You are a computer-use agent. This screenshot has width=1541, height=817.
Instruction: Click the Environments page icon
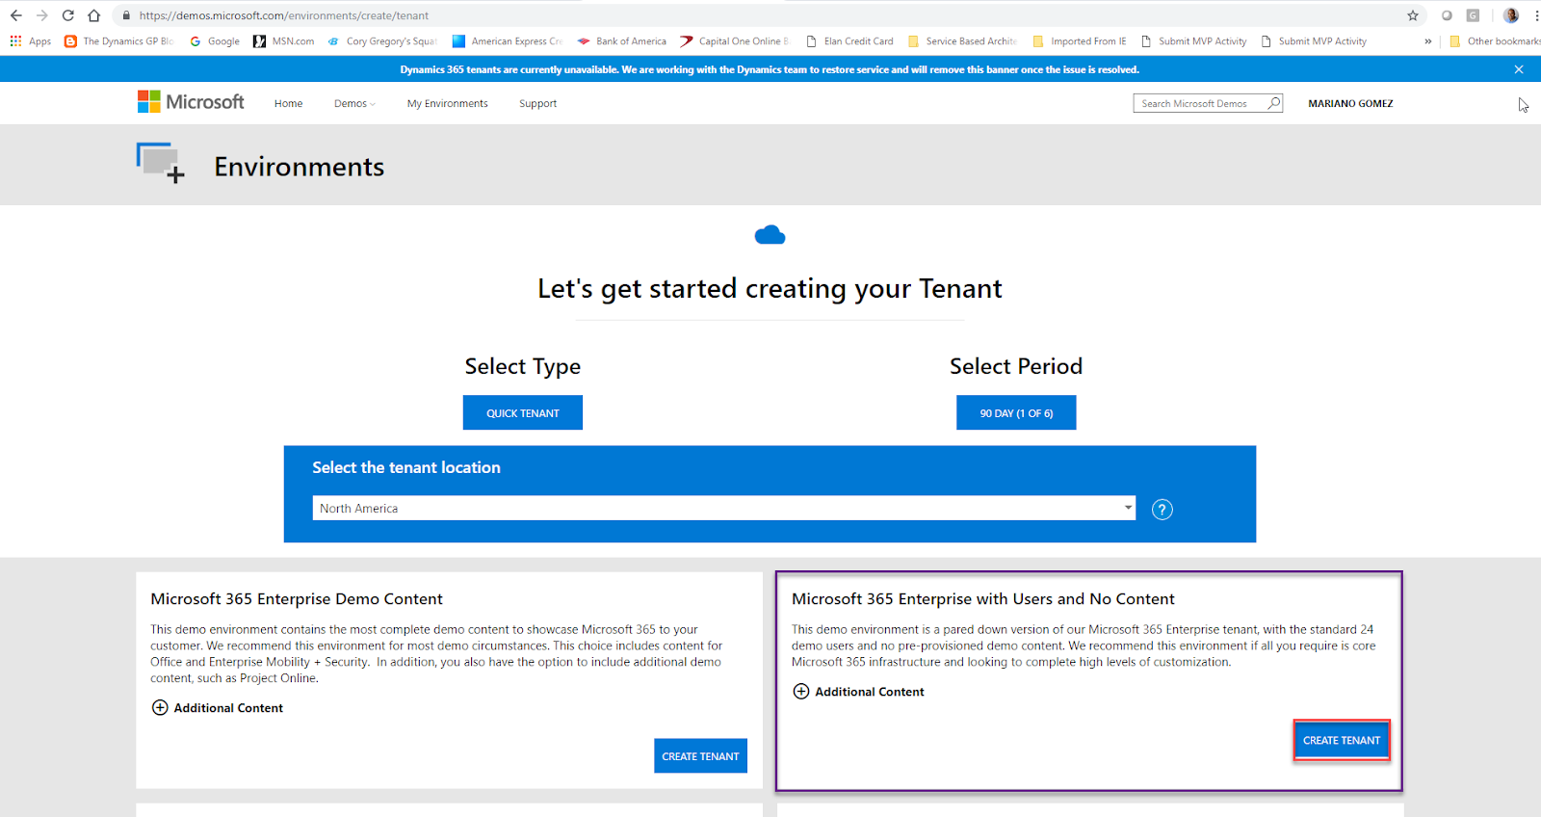coord(160,163)
